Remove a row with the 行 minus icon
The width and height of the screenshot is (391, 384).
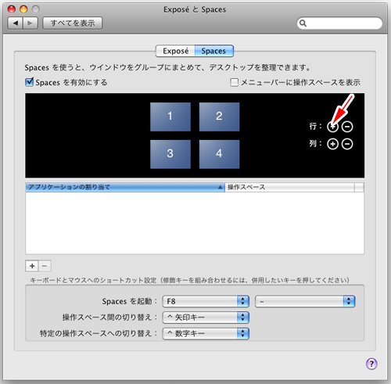point(347,127)
